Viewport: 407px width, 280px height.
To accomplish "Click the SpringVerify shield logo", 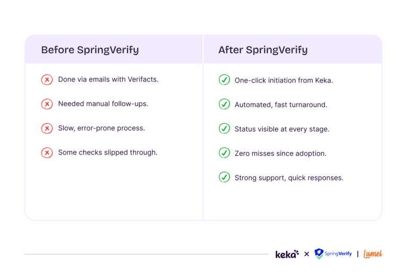I will 319,254.
